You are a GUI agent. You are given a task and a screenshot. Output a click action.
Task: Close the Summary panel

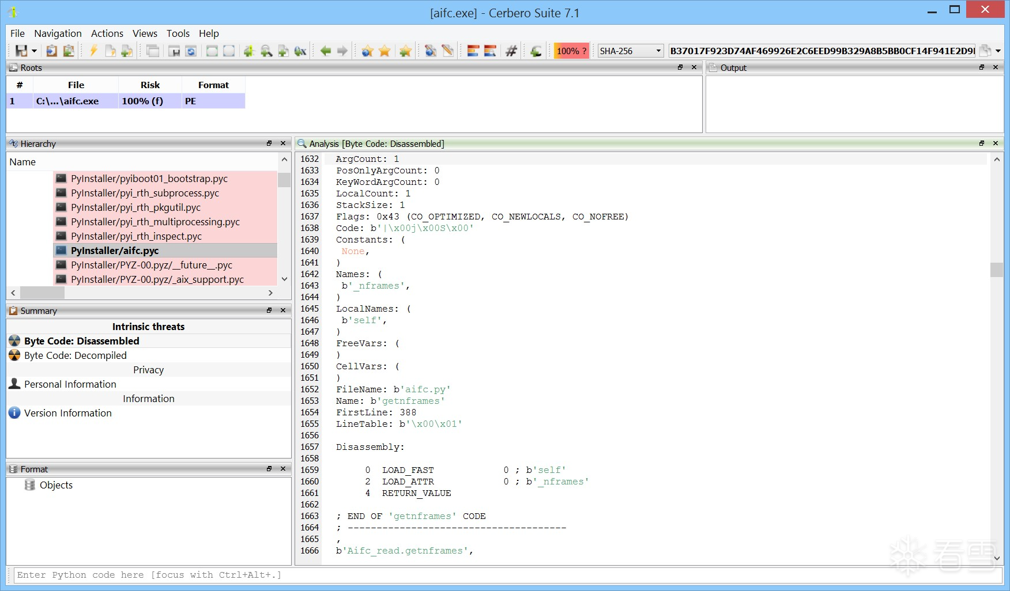click(283, 310)
